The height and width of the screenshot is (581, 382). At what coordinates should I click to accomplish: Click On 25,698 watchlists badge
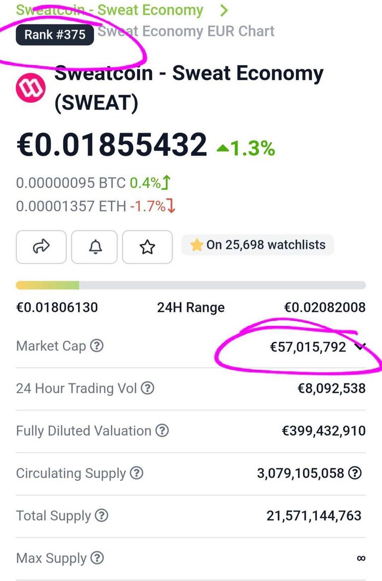click(258, 245)
